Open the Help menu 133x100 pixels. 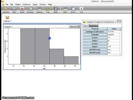[50, 4]
